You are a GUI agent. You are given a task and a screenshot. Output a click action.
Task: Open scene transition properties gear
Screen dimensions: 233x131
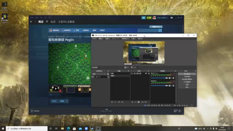tap(108, 74)
